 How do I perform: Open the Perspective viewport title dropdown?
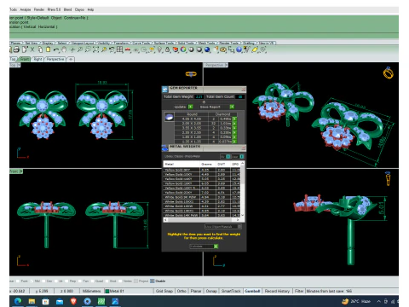pos(227,65)
